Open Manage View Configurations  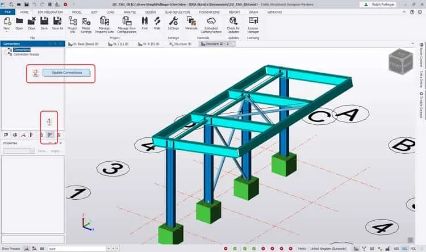pos(127,25)
